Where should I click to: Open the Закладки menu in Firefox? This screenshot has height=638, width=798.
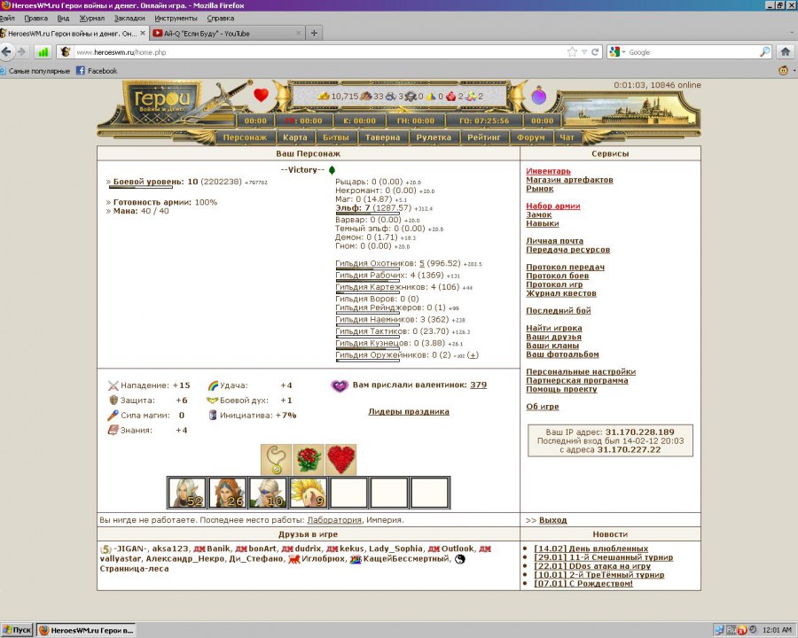pos(129,18)
